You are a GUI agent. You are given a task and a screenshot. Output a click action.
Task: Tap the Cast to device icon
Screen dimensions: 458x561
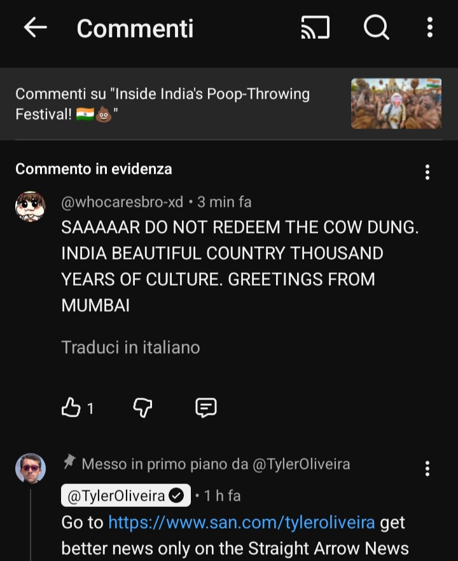click(x=316, y=27)
